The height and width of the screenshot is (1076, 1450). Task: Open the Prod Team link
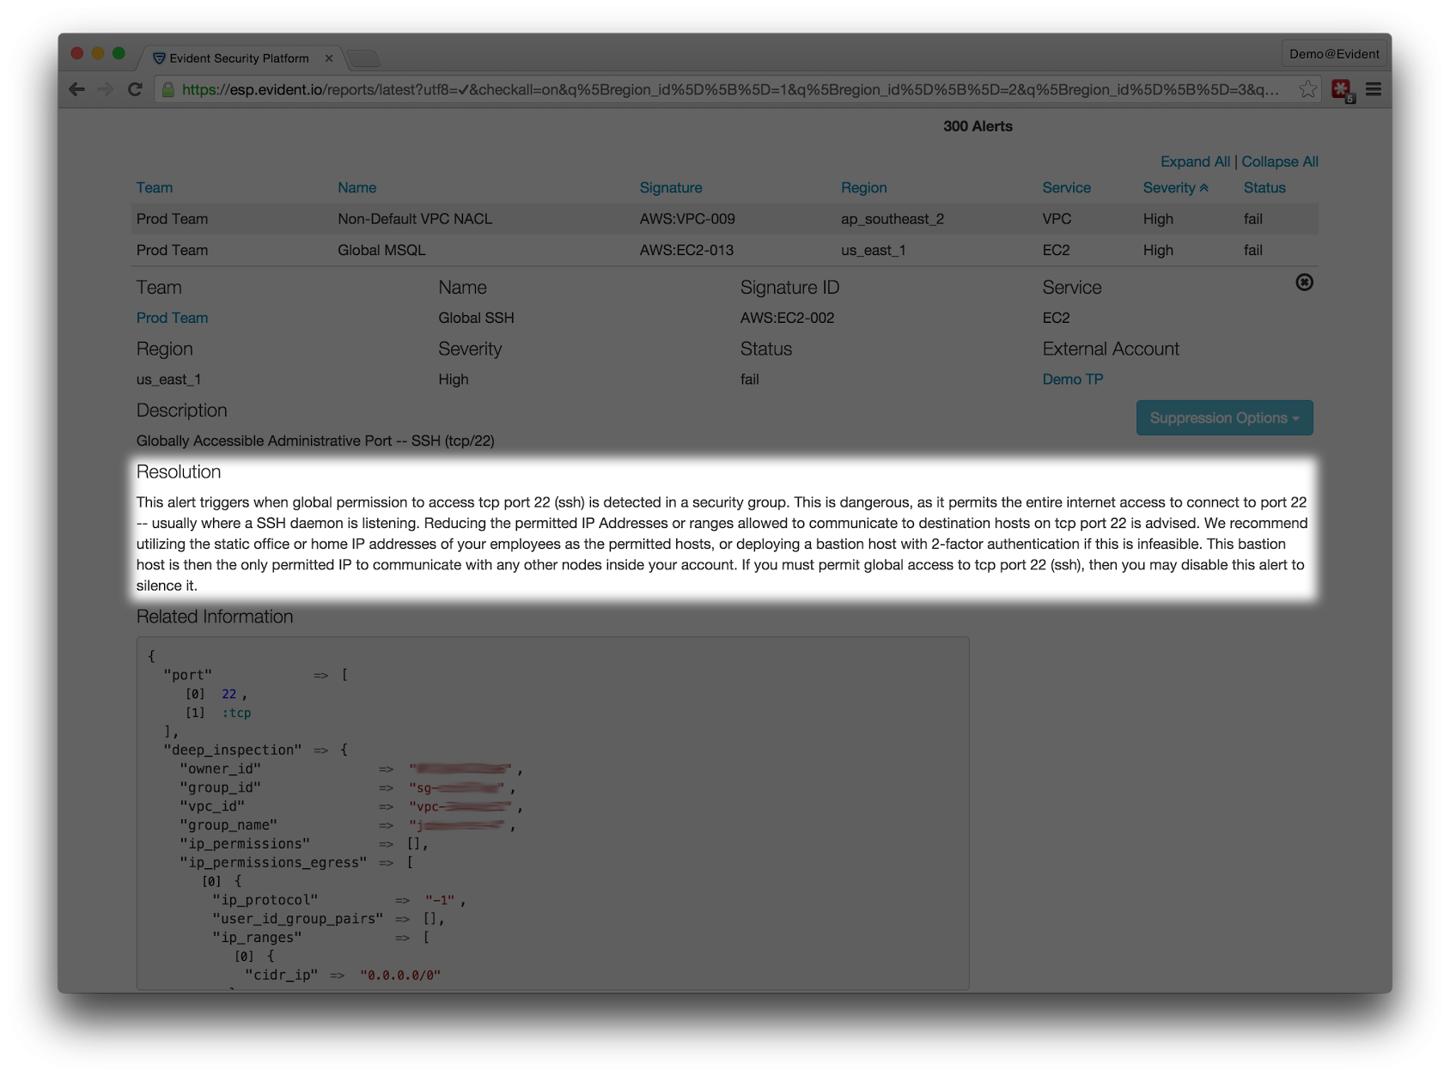(172, 318)
